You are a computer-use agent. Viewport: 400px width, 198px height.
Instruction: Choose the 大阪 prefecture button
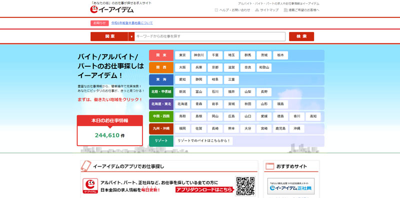coord(182,67)
